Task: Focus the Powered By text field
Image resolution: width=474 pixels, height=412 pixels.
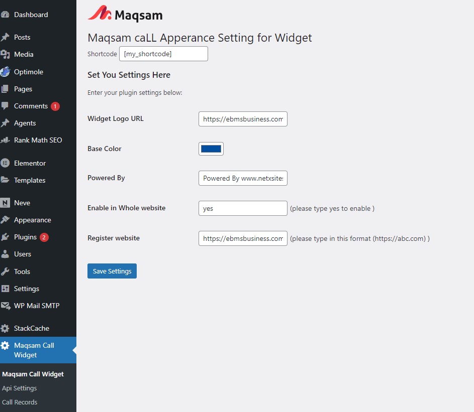Action: 243,178
